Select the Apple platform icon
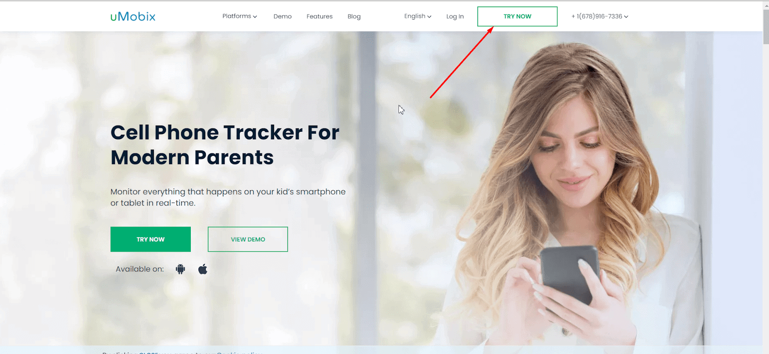 (x=203, y=269)
